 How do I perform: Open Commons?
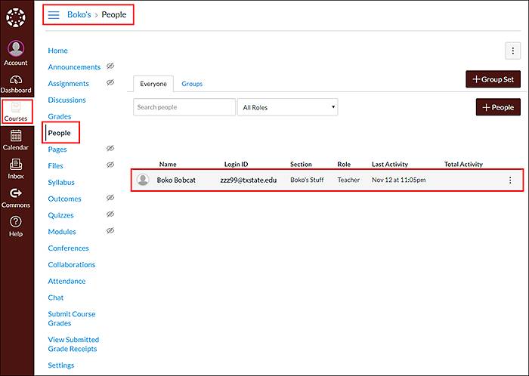16,198
